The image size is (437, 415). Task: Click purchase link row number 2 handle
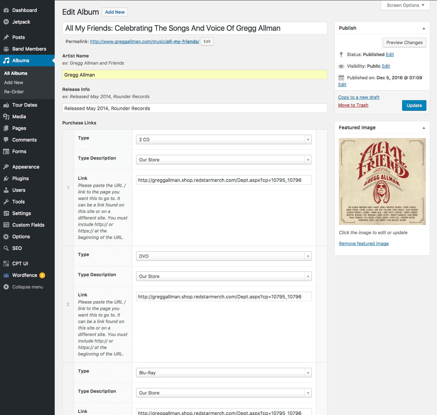pyautogui.click(x=68, y=304)
